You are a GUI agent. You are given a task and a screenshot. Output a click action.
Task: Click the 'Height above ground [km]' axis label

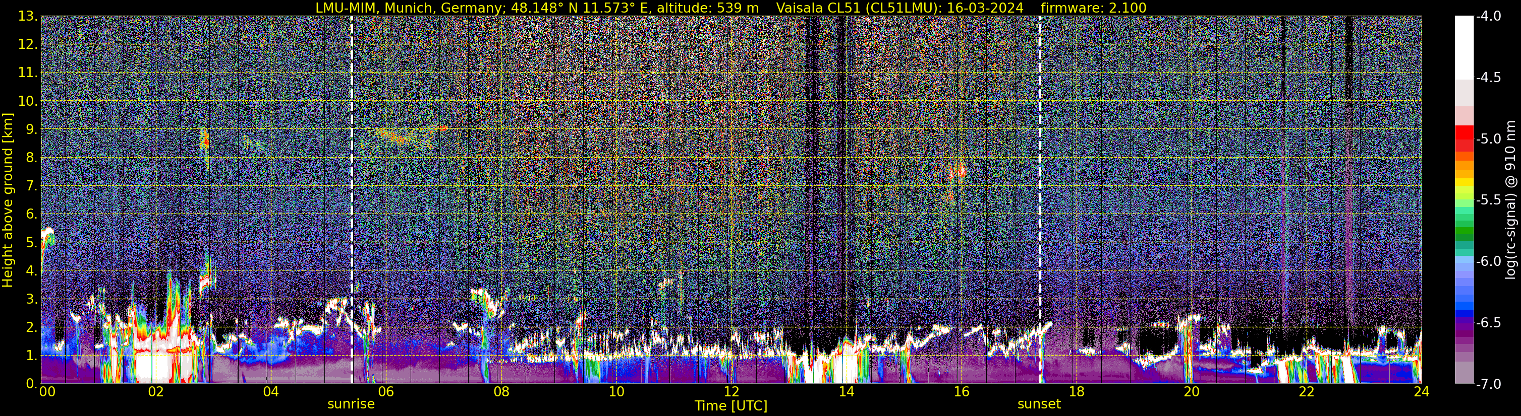(8, 200)
